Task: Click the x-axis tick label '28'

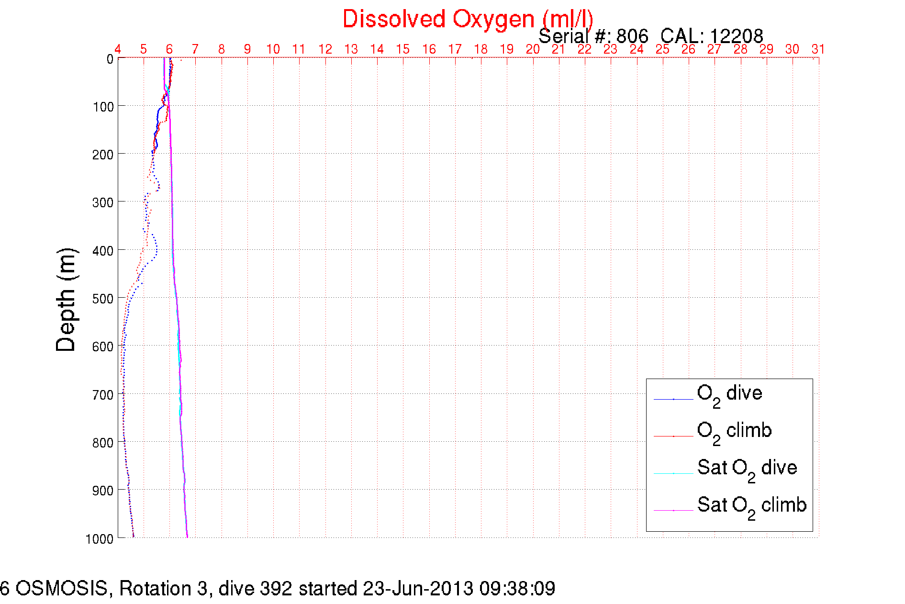Action: (740, 49)
